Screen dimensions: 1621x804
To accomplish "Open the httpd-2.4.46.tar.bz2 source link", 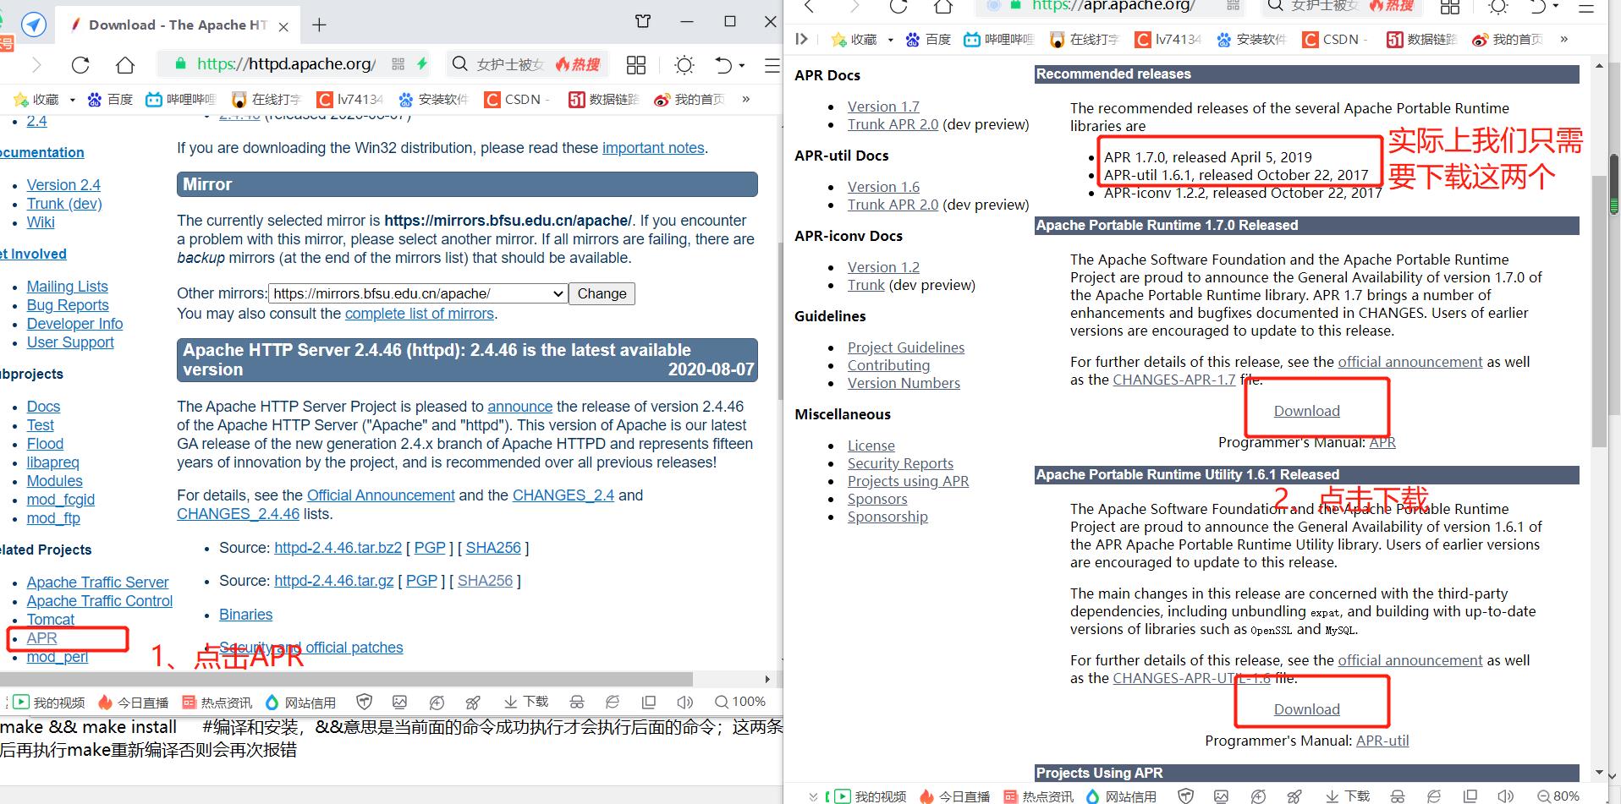I will [338, 548].
